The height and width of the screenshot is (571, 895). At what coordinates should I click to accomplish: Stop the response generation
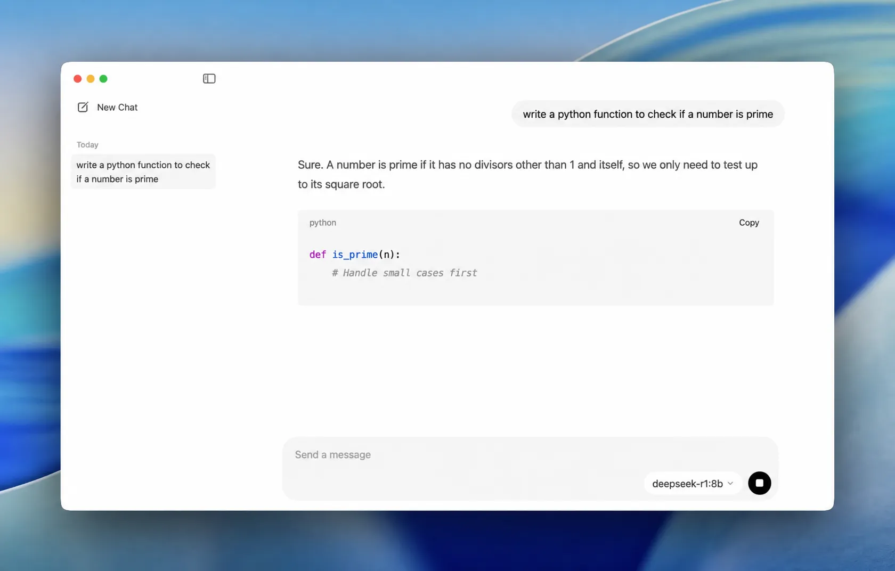(x=759, y=483)
